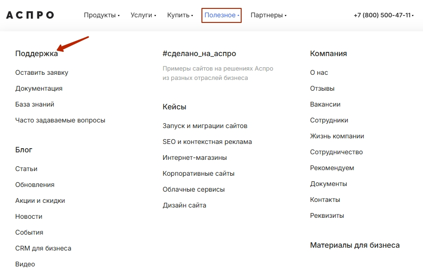
Task: Open the Продукты dropdown menu
Action: tap(102, 15)
